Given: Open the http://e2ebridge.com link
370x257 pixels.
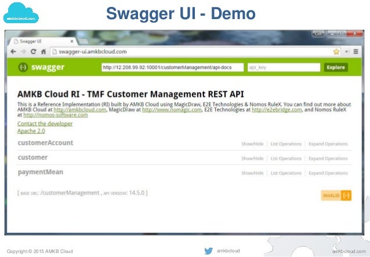Looking at the screenshot, I should point(277,109).
